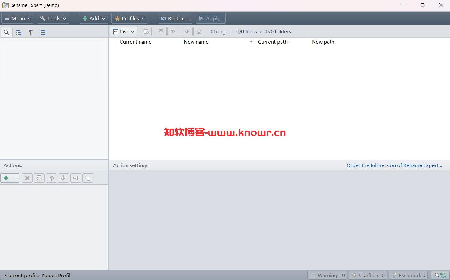Screen dimensions: 450x280
Task: Move the action up with arrow icon
Action: (x=52, y=178)
